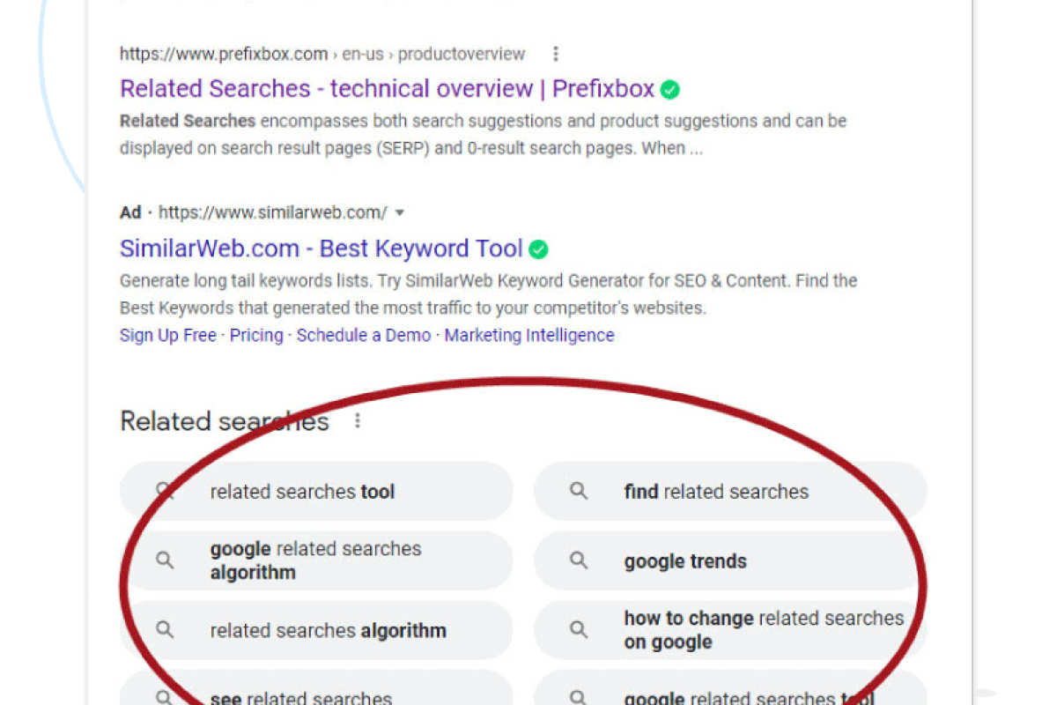Click magnifier next to "related searches algorithm"
The width and height of the screenshot is (1057, 705).
tap(165, 630)
